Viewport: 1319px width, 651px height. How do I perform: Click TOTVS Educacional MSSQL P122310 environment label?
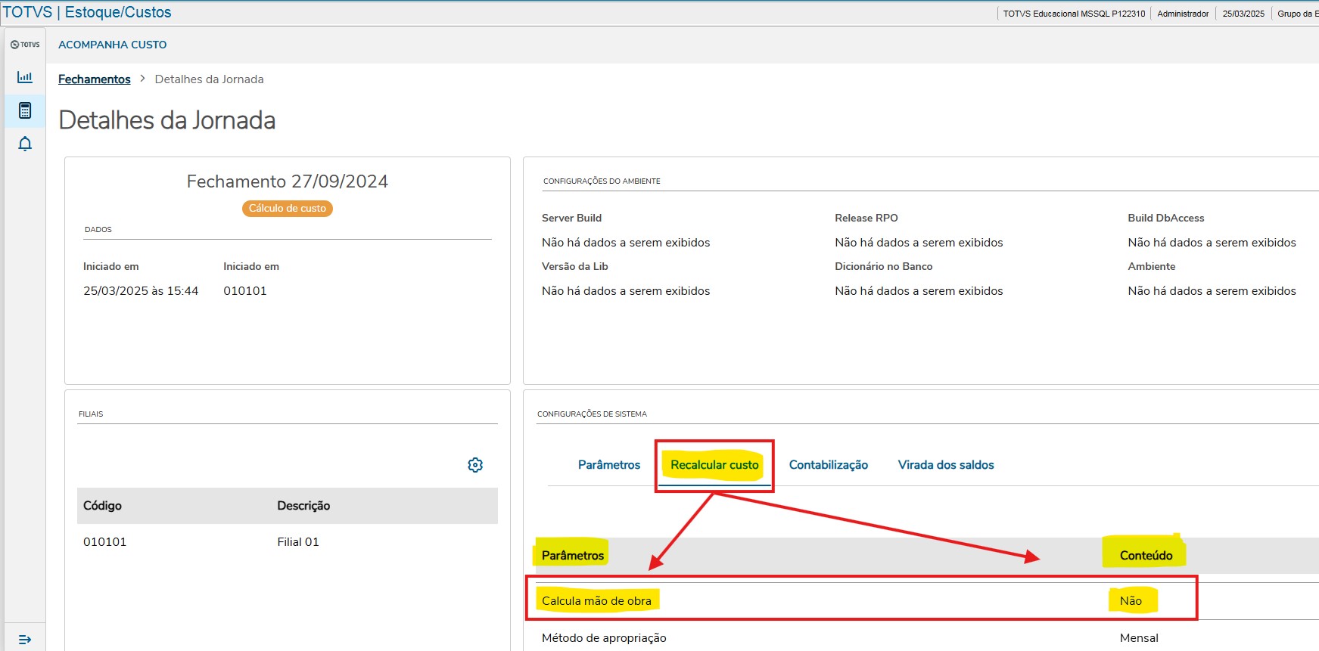tap(1074, 14)
